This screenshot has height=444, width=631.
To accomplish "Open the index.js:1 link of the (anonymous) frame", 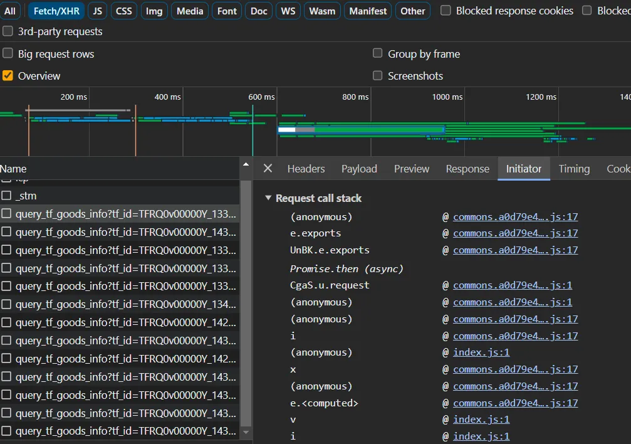I will point(481,352).
